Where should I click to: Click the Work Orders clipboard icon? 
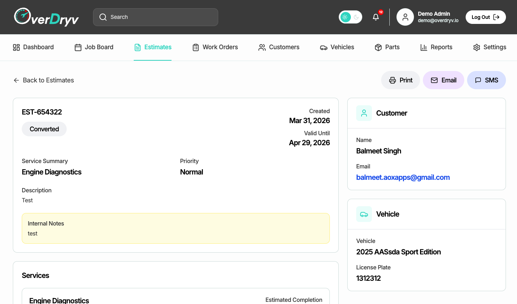click(196, 47)
